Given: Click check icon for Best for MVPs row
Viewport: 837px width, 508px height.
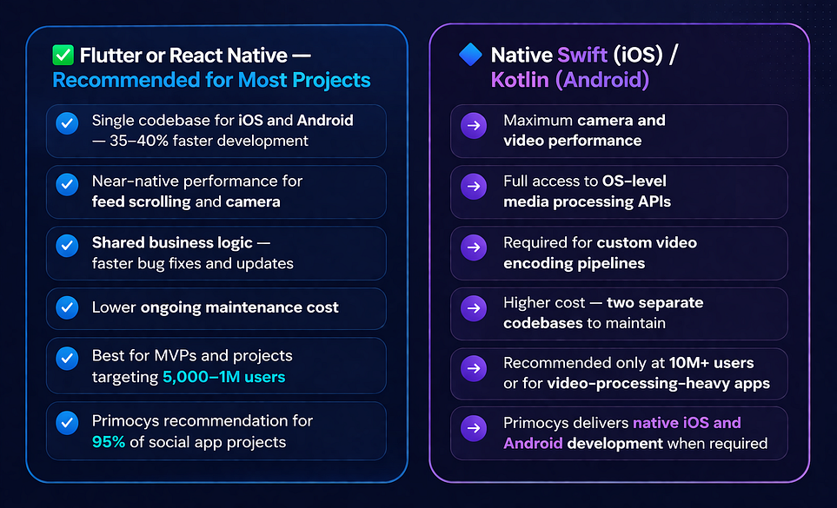Looking at the screenshot, I should click(67, 359).
